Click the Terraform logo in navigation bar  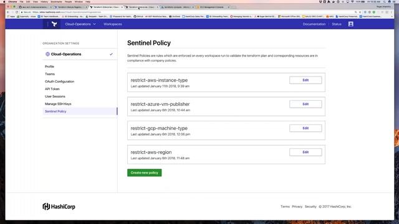point(54,24)
